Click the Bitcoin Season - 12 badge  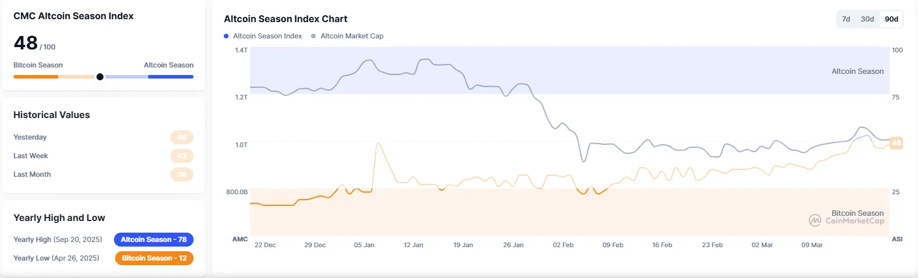[x=153, y=258]
